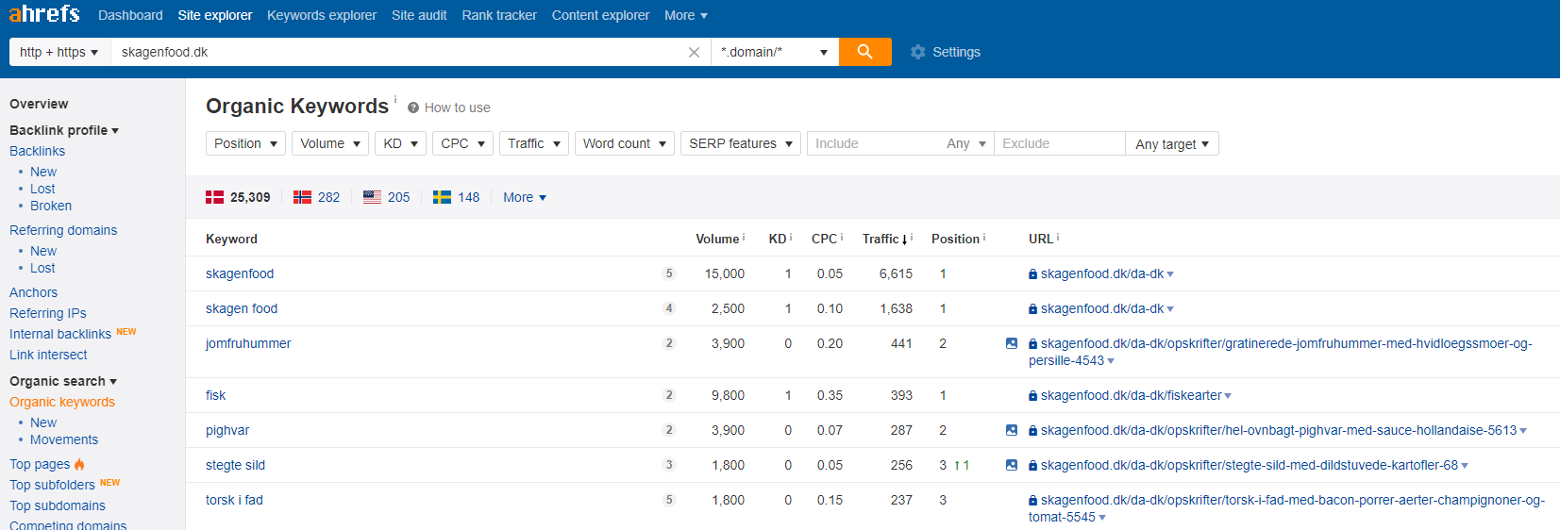
Task: Open the Position filter dropdown
Action: click(245, 143)
